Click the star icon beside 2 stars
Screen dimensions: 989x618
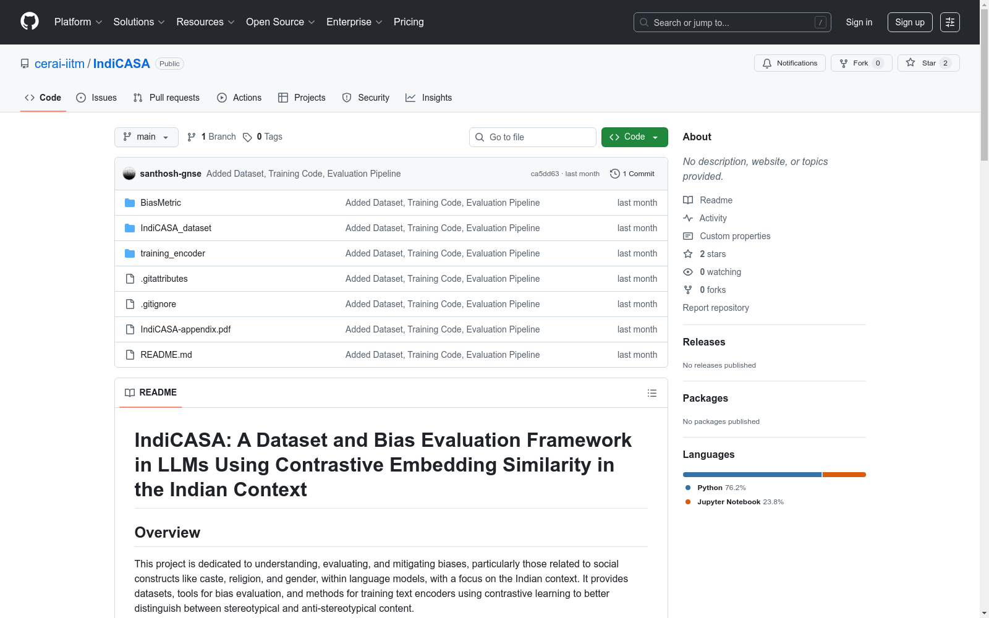pos(688,254)
